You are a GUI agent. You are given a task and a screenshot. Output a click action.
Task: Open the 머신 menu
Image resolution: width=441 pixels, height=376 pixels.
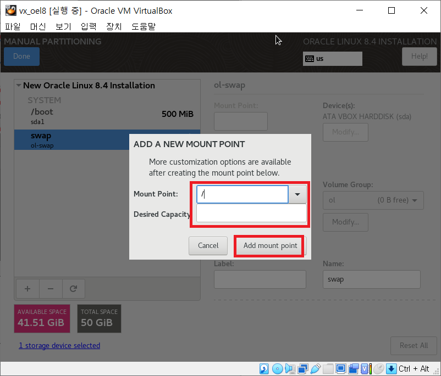38,26
